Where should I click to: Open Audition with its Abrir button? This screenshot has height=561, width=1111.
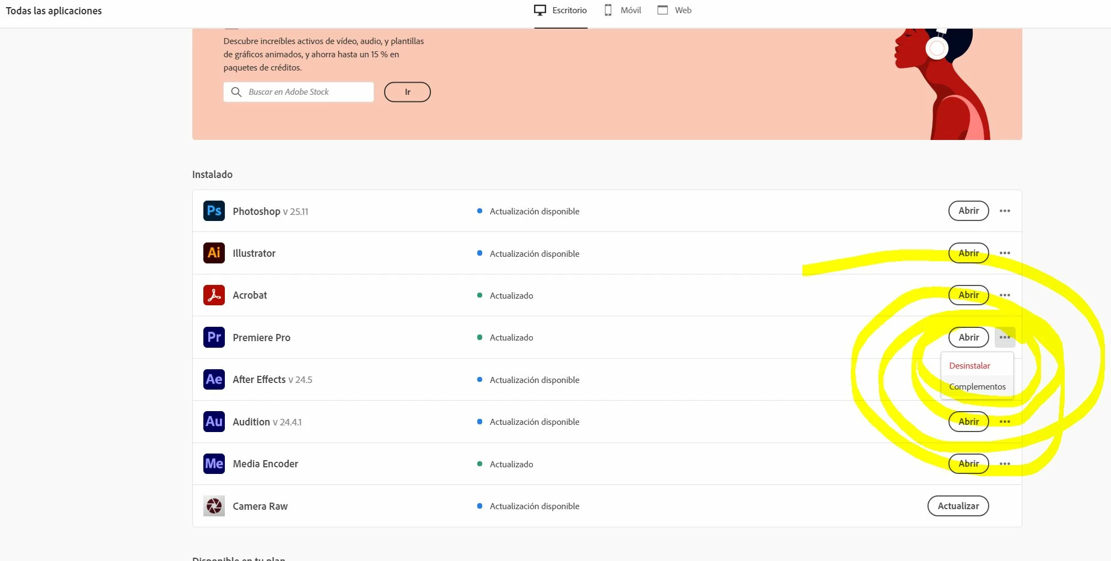968,422
